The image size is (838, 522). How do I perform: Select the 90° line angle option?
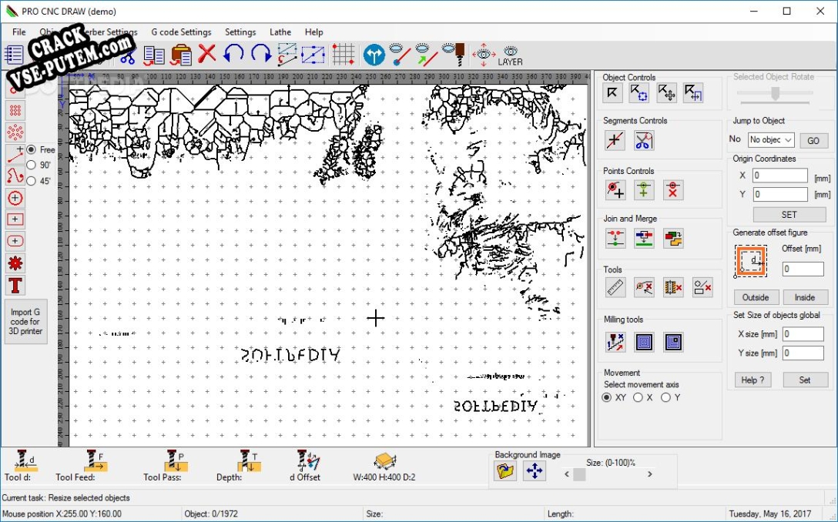click(32, 165)
